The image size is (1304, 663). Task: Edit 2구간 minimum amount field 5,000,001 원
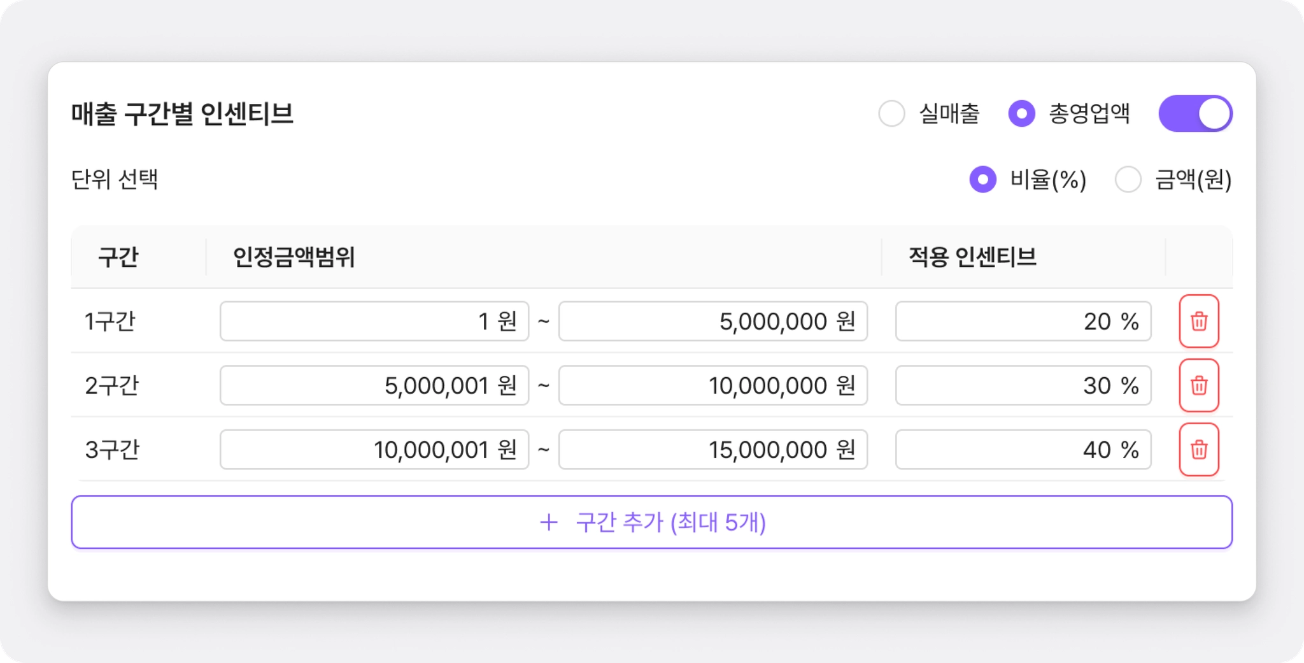(x=374, y=385)
